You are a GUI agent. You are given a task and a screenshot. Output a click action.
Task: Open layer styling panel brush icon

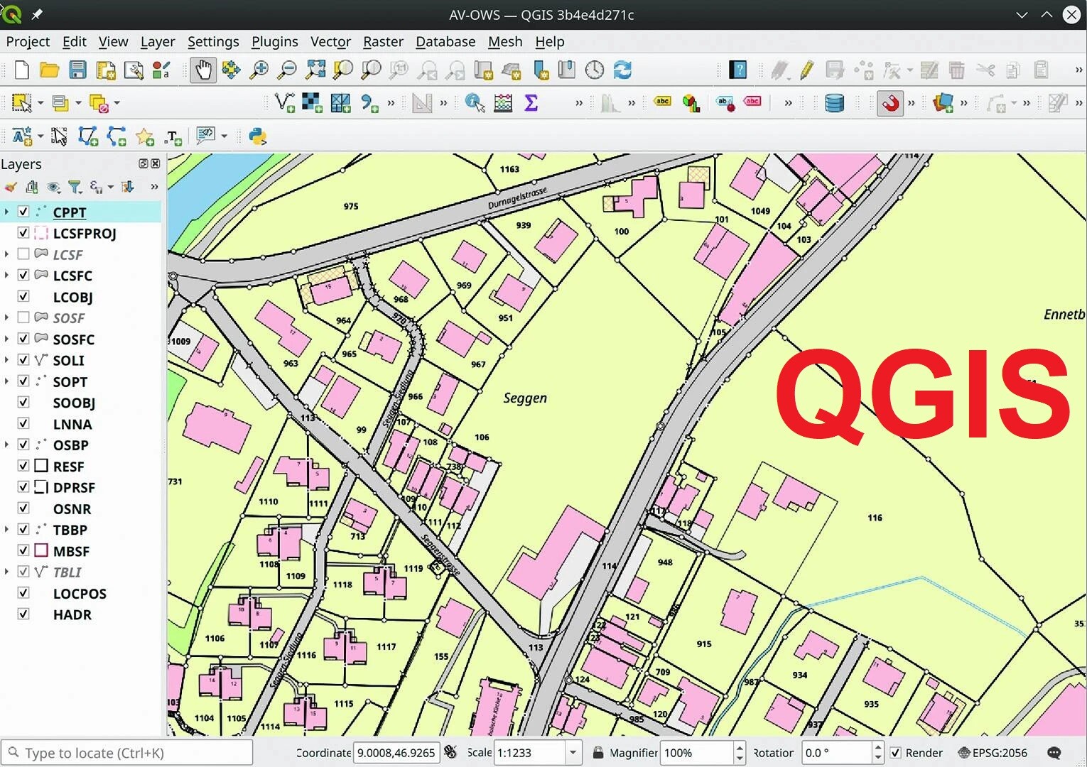(11, 187)
